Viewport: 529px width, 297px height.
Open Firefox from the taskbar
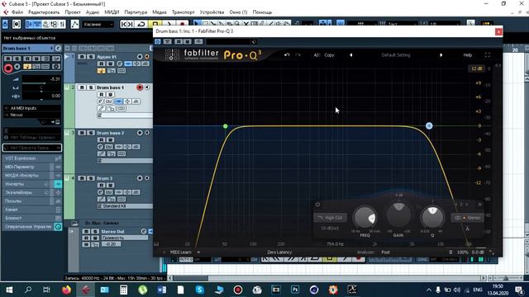[66, 290]
